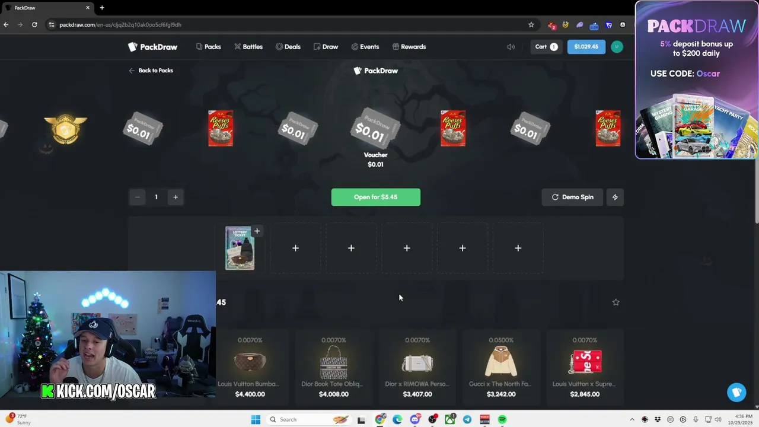Open the green user avatar menu
Viewport: 759px width, 427px height.
pyautogui.click(x=617, y=47)
